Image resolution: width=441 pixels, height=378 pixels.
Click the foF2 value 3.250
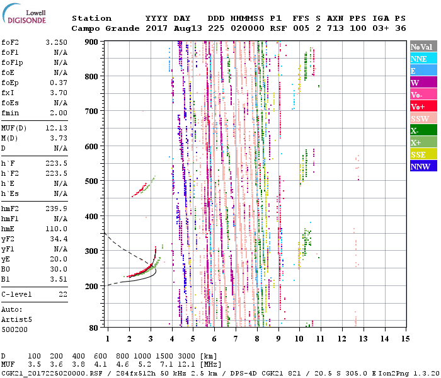[56, 43]
